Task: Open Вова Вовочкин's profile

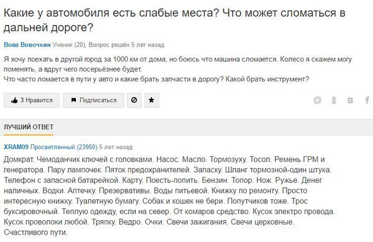Action: 27,45
